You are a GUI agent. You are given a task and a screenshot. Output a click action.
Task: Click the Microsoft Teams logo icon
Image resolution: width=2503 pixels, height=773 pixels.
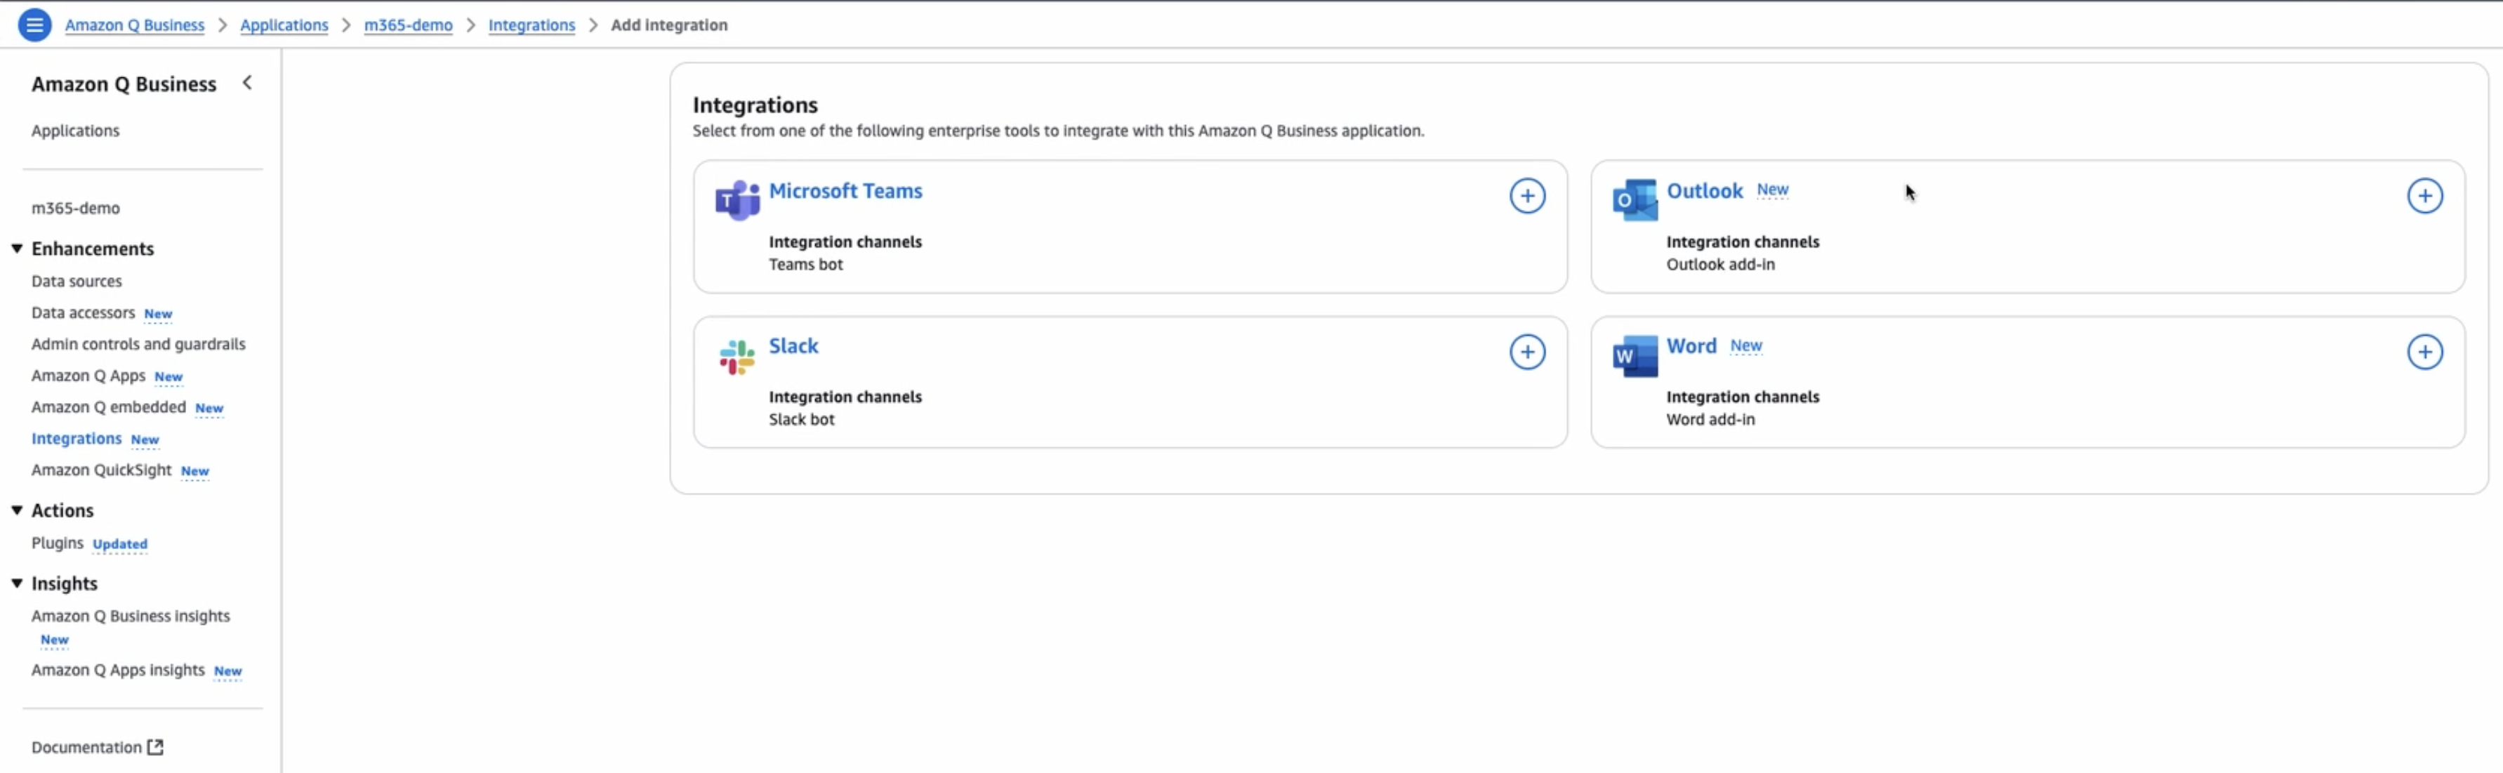[x=737, y=200]
